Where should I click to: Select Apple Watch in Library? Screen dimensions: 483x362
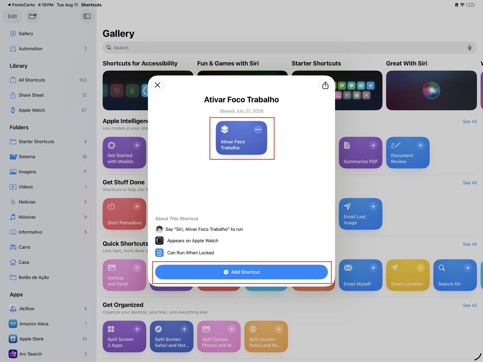point(48,110)
